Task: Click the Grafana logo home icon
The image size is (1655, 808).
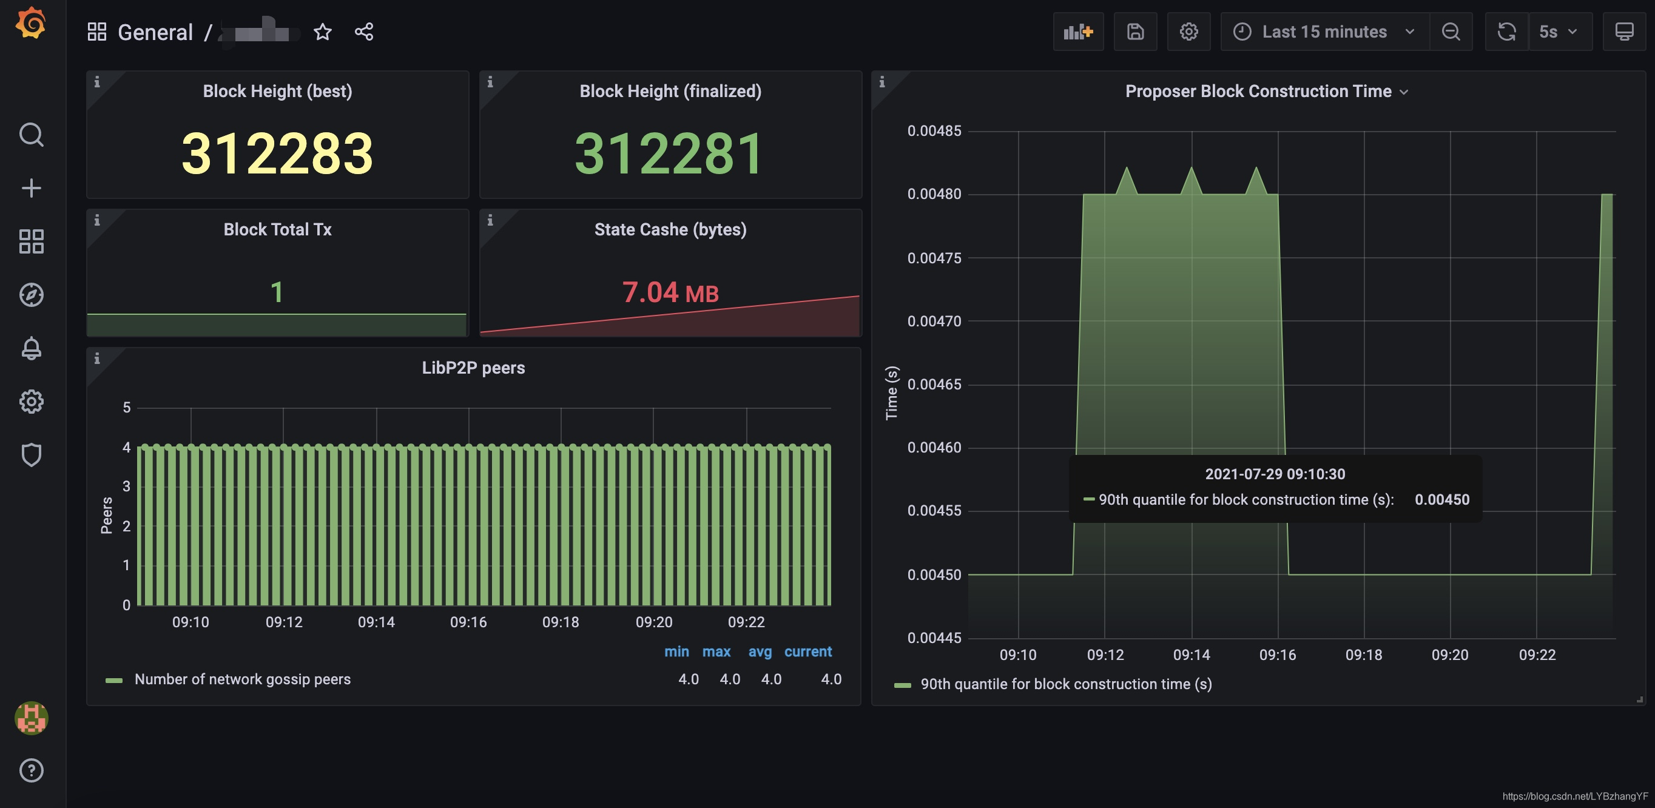Action: click(x=31, y=24)
